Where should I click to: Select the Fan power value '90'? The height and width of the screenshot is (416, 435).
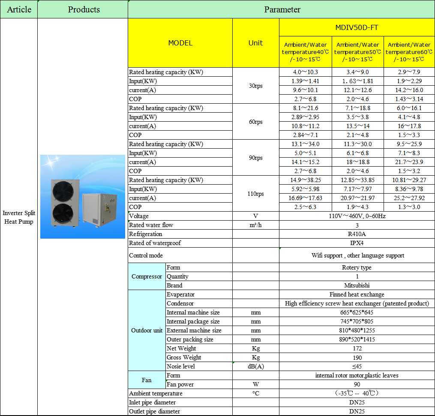pyautogui.click(x=357, y=384)
